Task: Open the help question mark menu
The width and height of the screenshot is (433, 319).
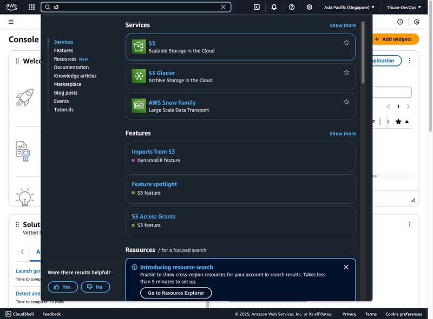Action: [292, 7]
